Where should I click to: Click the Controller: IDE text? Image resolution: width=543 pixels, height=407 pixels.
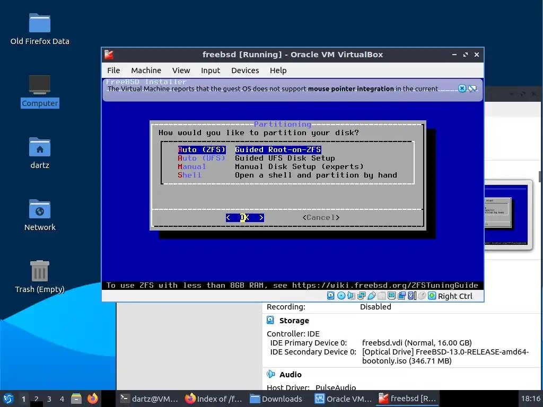[293, 334]
